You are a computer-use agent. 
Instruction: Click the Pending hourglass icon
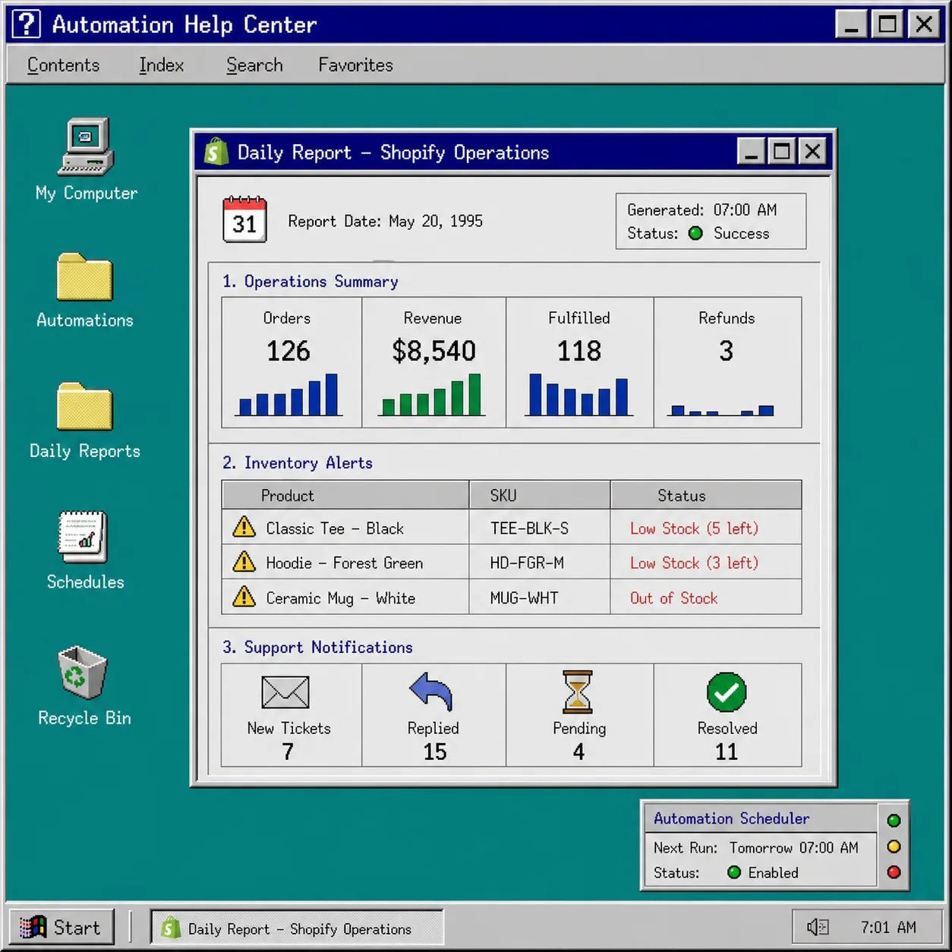pos(577,691)
